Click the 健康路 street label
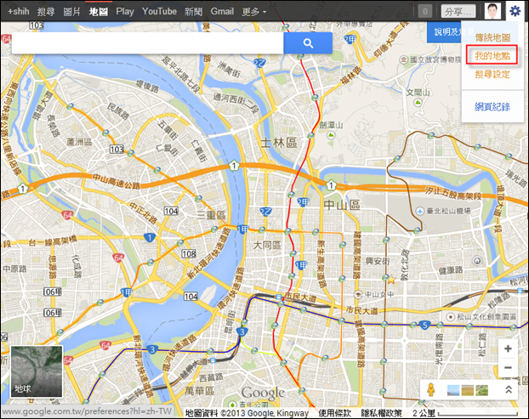This screenshot has width=529, height=419. coord(451,270)
